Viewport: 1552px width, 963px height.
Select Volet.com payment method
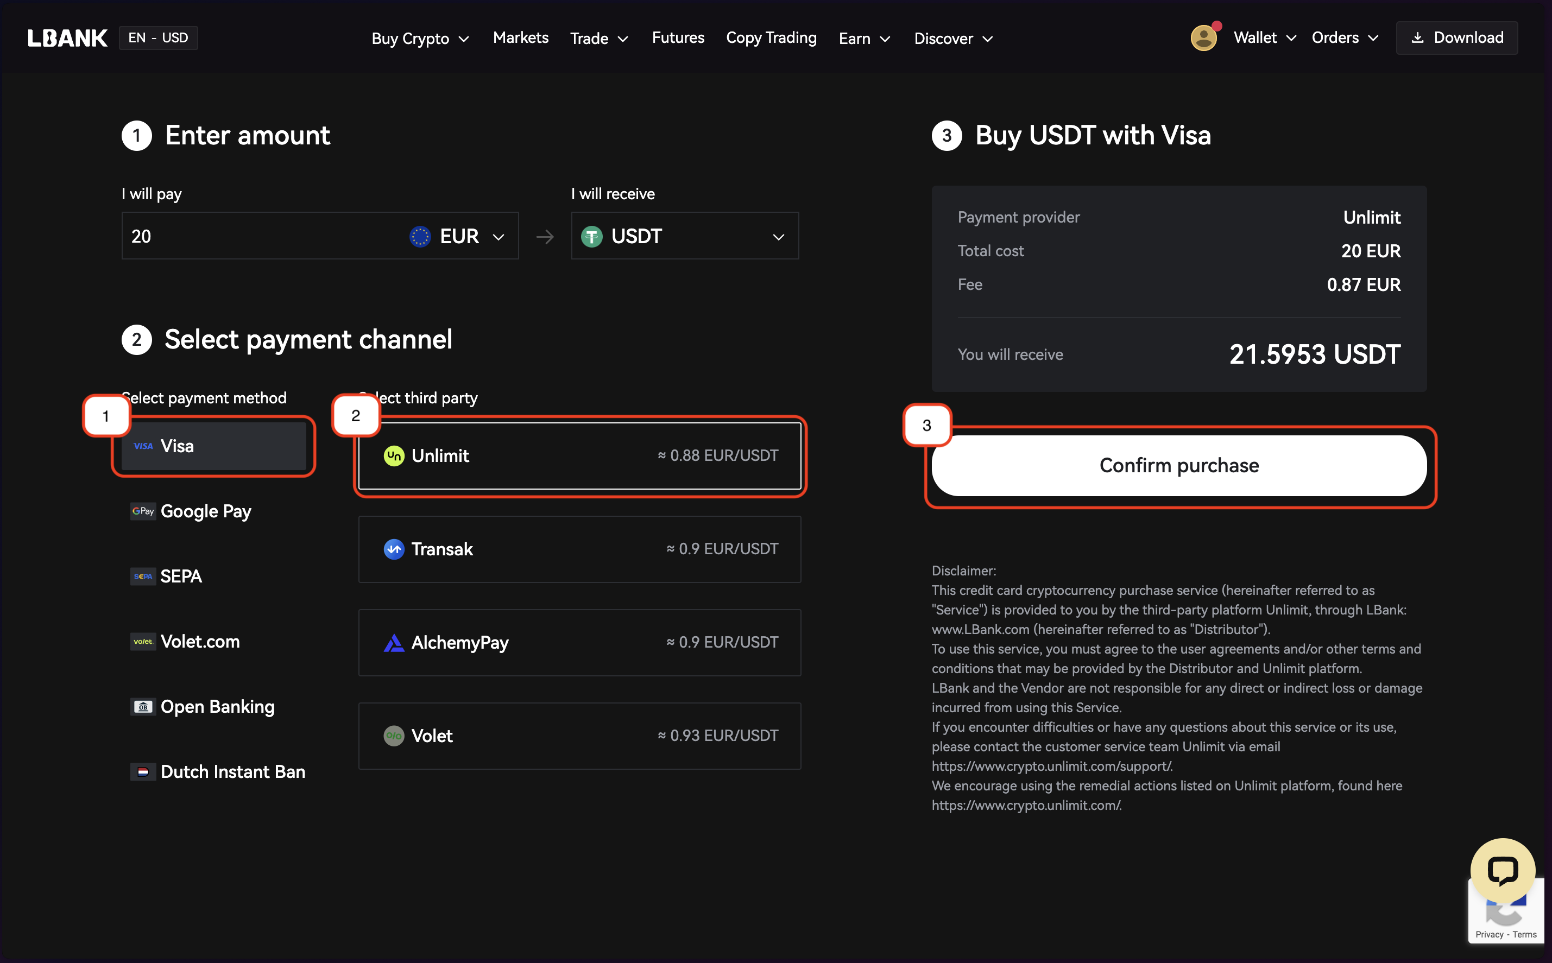pyautogui.click(x=214, y=641)
